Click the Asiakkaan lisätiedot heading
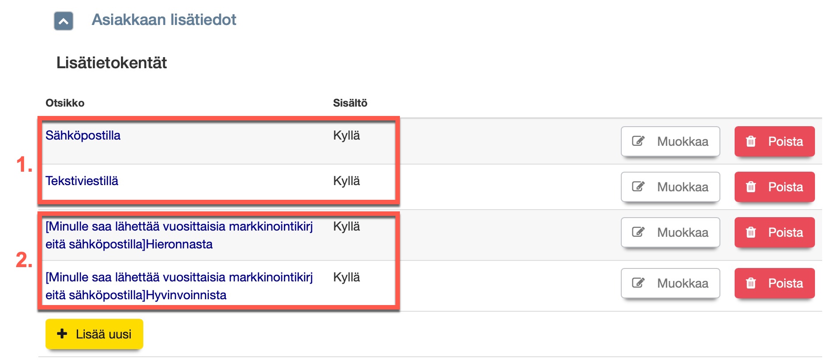This screenshot has height=363, width=823. tap(164, 20)
